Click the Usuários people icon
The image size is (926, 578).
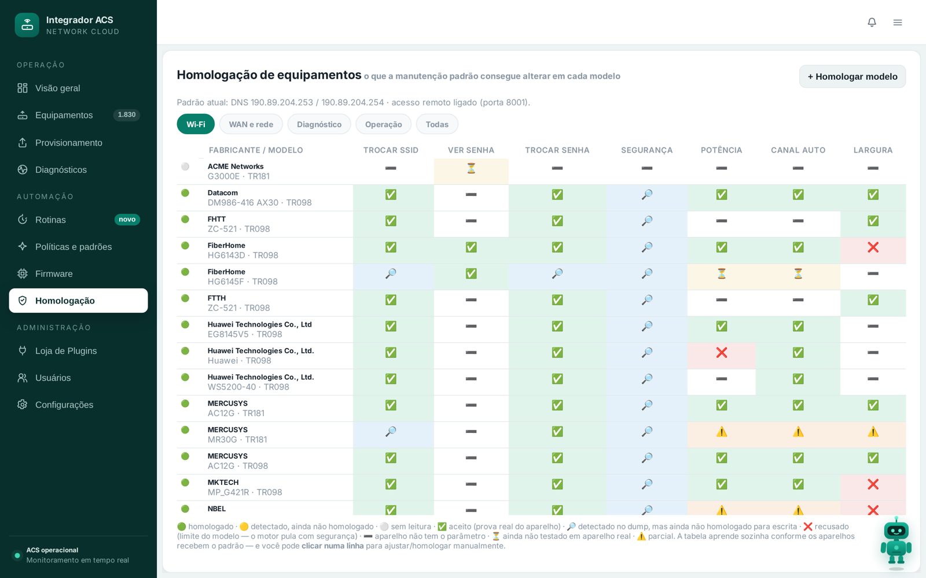tap(23, 377)
